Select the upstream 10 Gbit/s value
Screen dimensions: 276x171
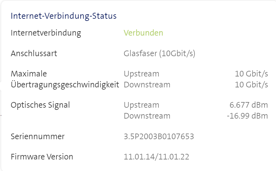point(251,74)
